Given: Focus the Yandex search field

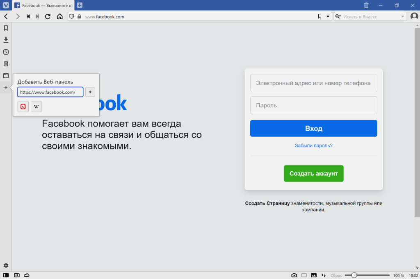Looking at the screenshot, I should tap(370, 16).
